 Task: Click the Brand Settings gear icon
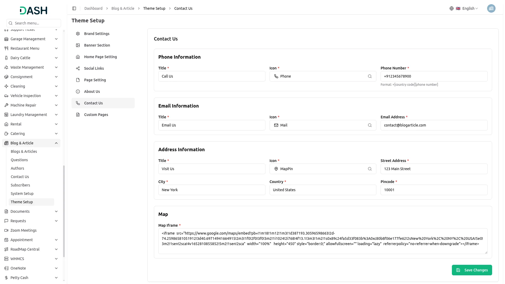click(78, 34)
